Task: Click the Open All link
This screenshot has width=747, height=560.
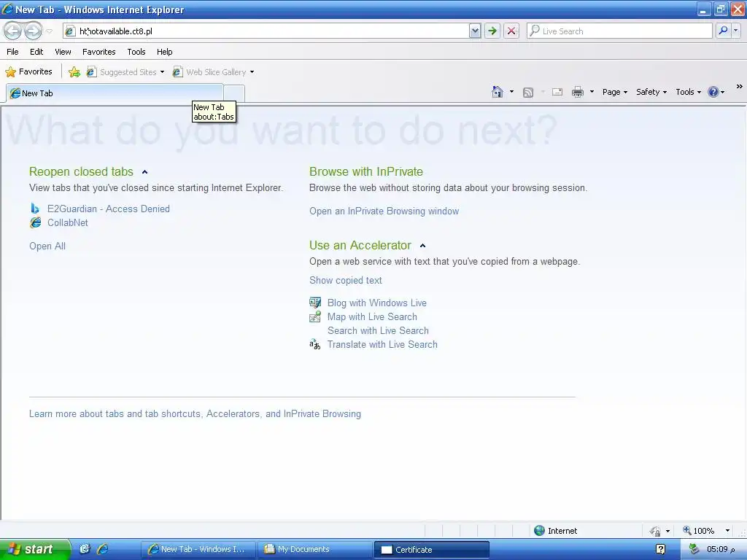Action: coord(47,246)
